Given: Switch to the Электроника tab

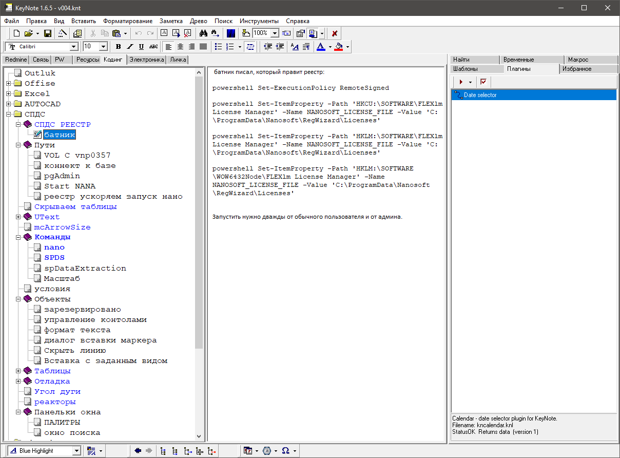Looking at the screenshot, I should point(147,60).
